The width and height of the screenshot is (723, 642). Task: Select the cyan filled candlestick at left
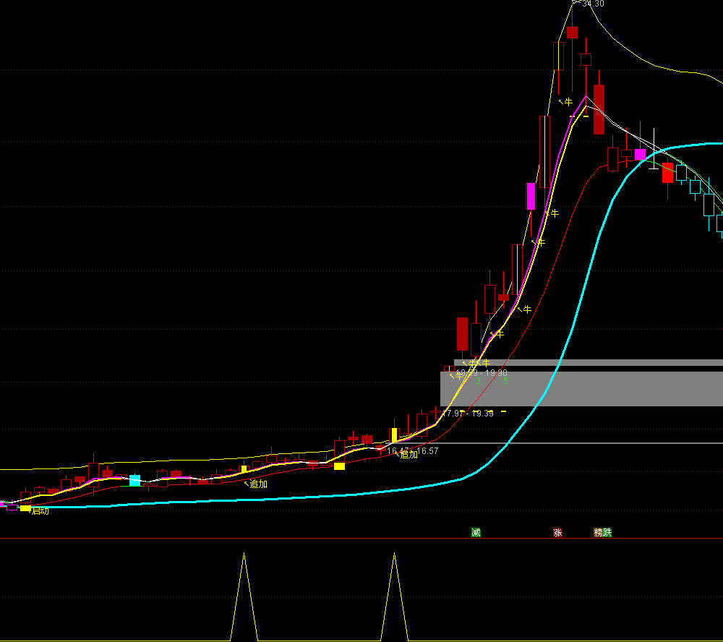pos(134,480)
